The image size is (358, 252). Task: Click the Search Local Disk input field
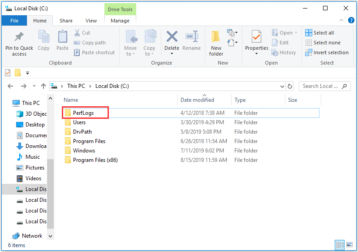[320, 86]
